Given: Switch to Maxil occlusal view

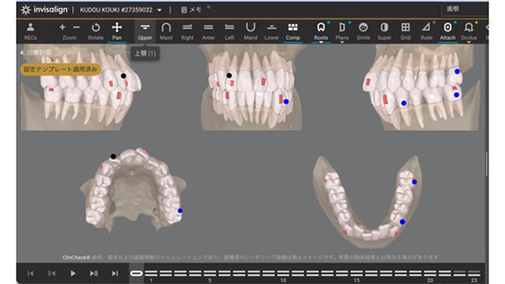Looking at the screenshot, I should tap(166, 32).
